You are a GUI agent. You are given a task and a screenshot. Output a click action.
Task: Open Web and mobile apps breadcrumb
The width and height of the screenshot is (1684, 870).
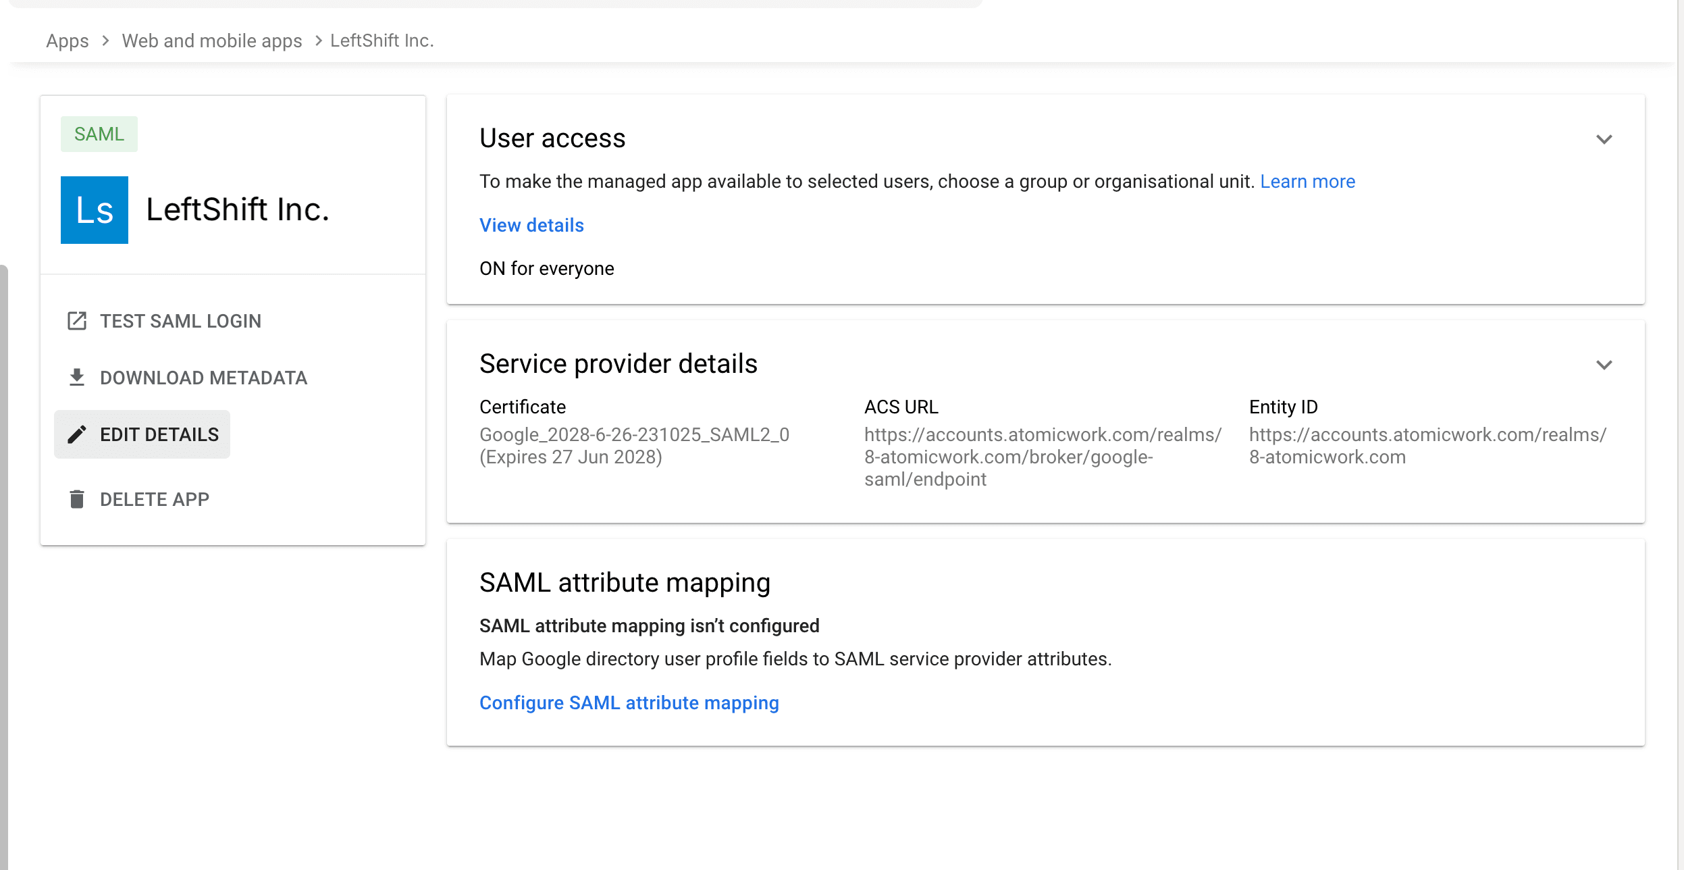click(x=212, y=41)
